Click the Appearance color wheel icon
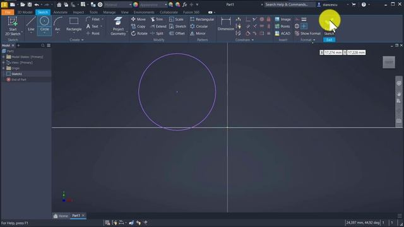Viewport: 404px width, 227px height. [136, 4]
